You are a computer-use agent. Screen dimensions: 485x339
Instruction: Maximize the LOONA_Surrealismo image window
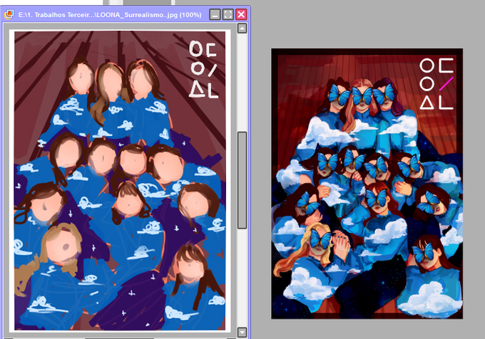[228, 14]
